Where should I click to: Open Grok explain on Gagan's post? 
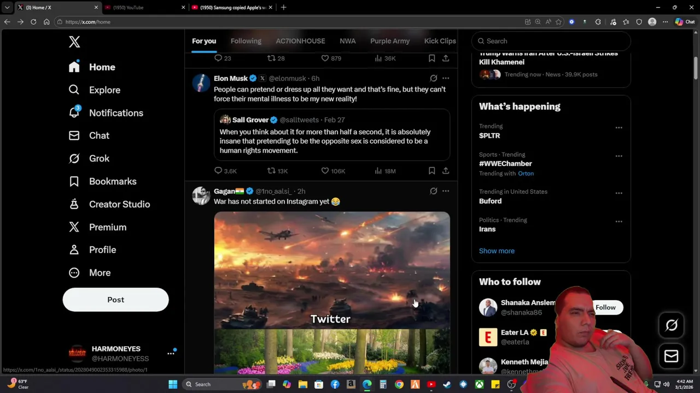(x=433, y=191)
